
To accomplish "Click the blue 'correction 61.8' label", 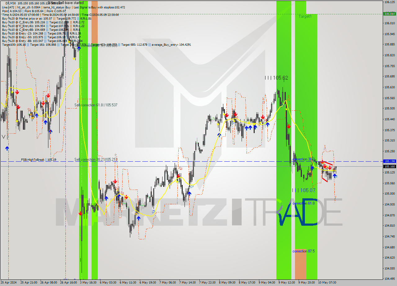I will pos(304,203).
